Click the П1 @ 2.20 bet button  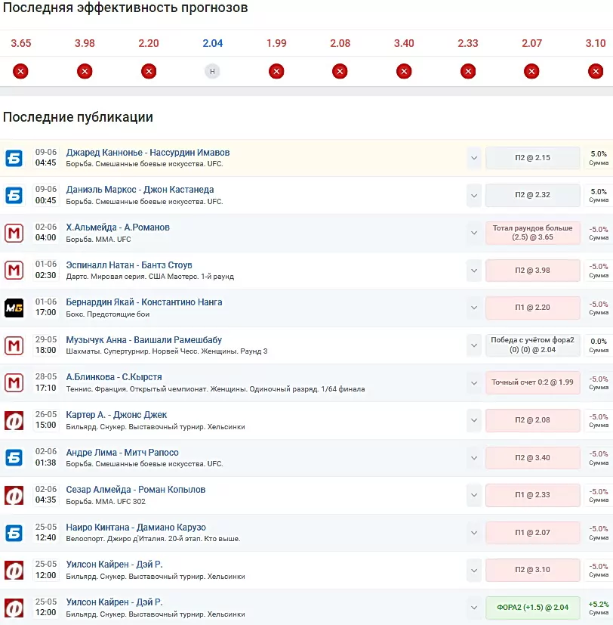(x=532, y=308)
